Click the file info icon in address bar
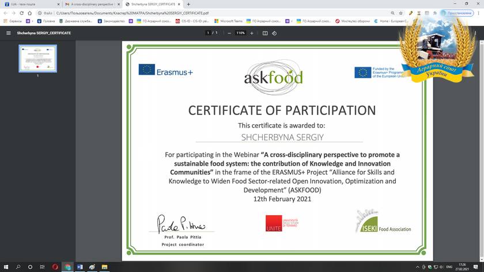Image resolution: width=484 pixels, height=272 pixels. click(x=40, y=13)
